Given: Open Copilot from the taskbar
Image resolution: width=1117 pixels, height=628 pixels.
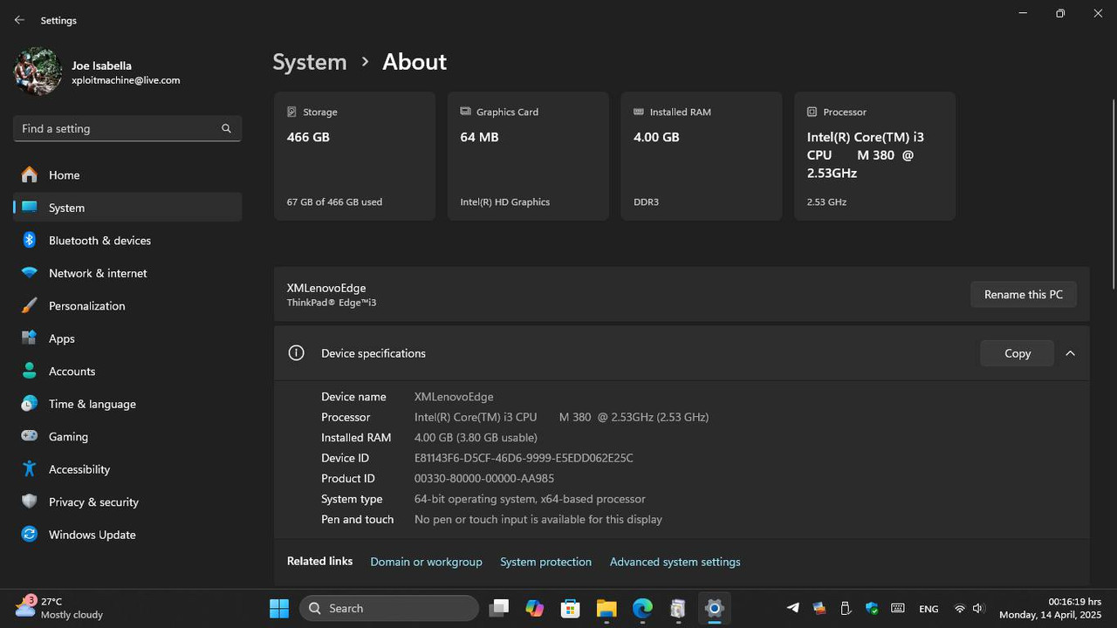Looking at the screenshot, I should tap(535, 608).
